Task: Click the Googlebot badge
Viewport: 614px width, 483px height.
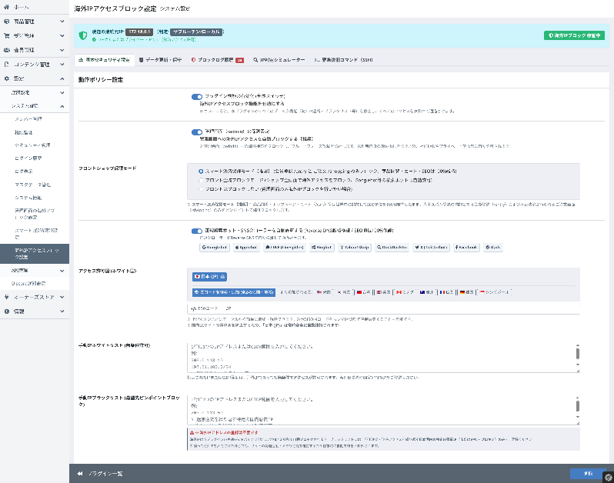Action: click(214, 248)
